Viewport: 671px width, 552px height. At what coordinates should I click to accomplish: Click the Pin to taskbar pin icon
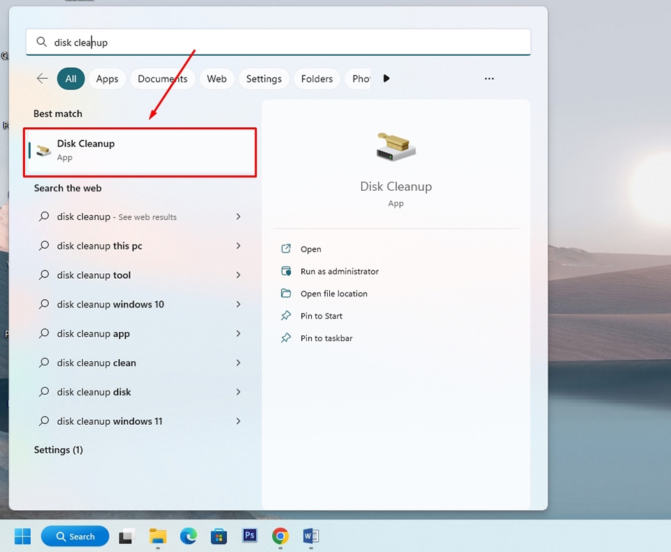(286, 337)
